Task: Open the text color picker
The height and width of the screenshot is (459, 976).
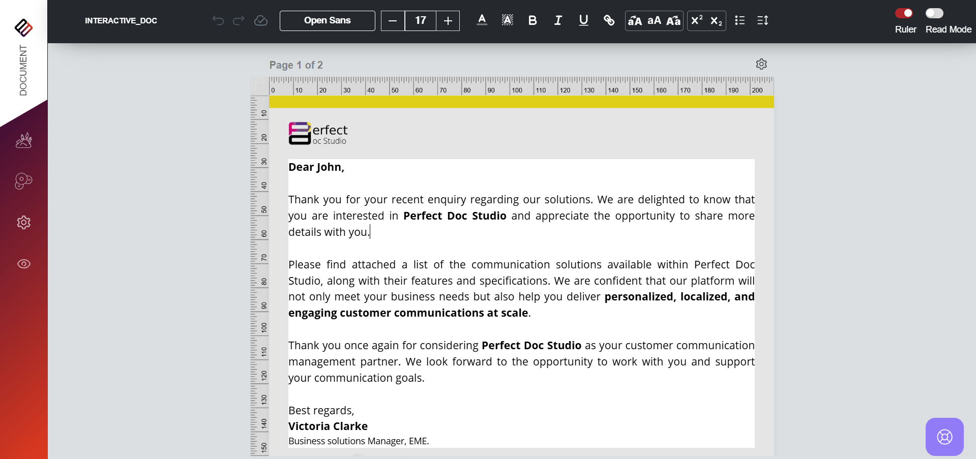Action: coord(482,20)
